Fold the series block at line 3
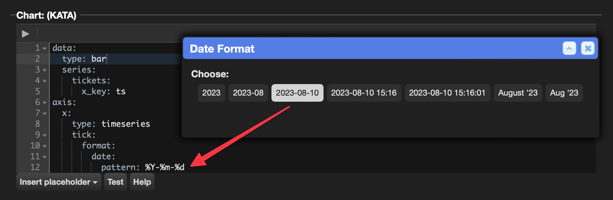Viewport: 613px width, 200px height. pos(45,70)
